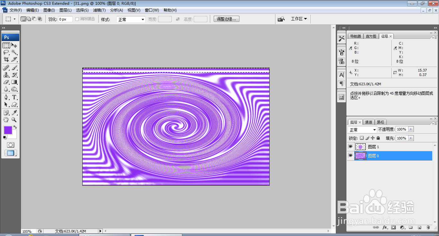Toggle lock all padlock icon
Viewport: 439px width, 236px height.
coord(378,138)
